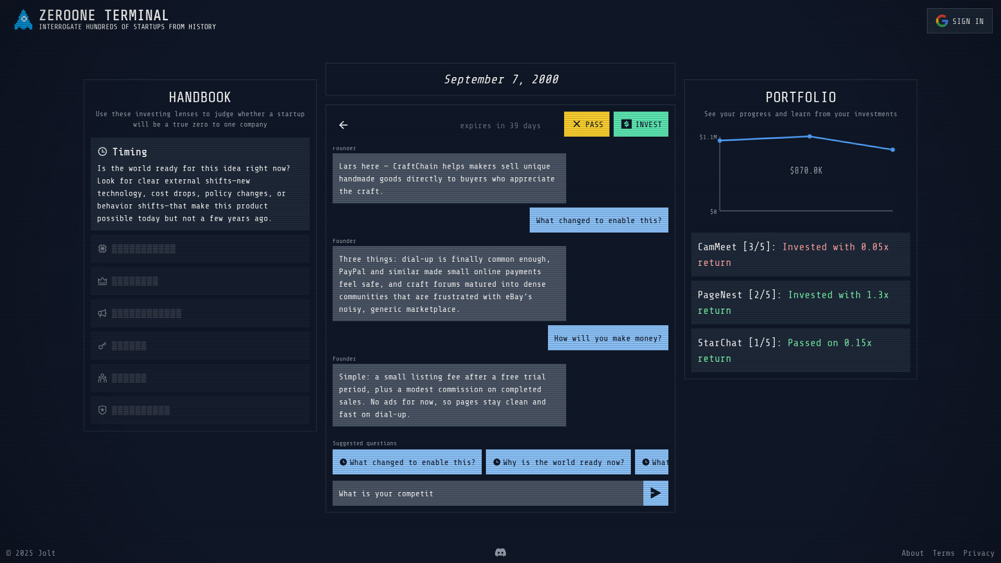Viewport: 1001px width, 563px height.
Task: Click the ZeroOne Terminal rocket logo
Action: [23, 21]
